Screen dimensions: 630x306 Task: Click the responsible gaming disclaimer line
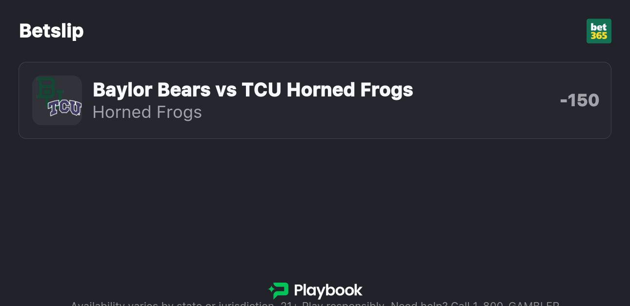point(315,304)
